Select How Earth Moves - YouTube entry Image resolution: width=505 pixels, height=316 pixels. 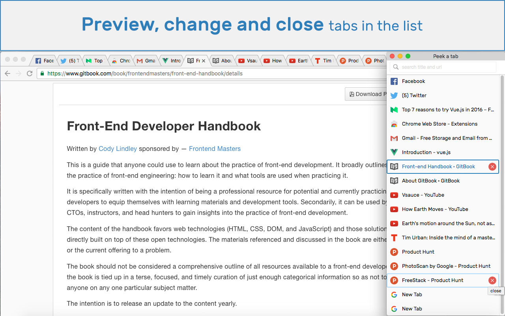coord(443,209)
